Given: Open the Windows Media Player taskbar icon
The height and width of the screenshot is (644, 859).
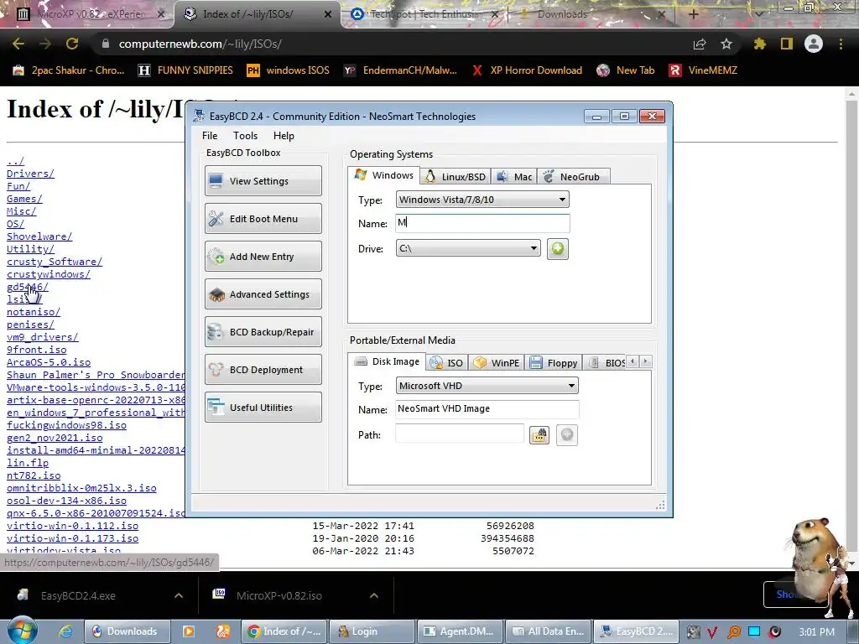Looking at the screenshot, I should click(189, 631).
